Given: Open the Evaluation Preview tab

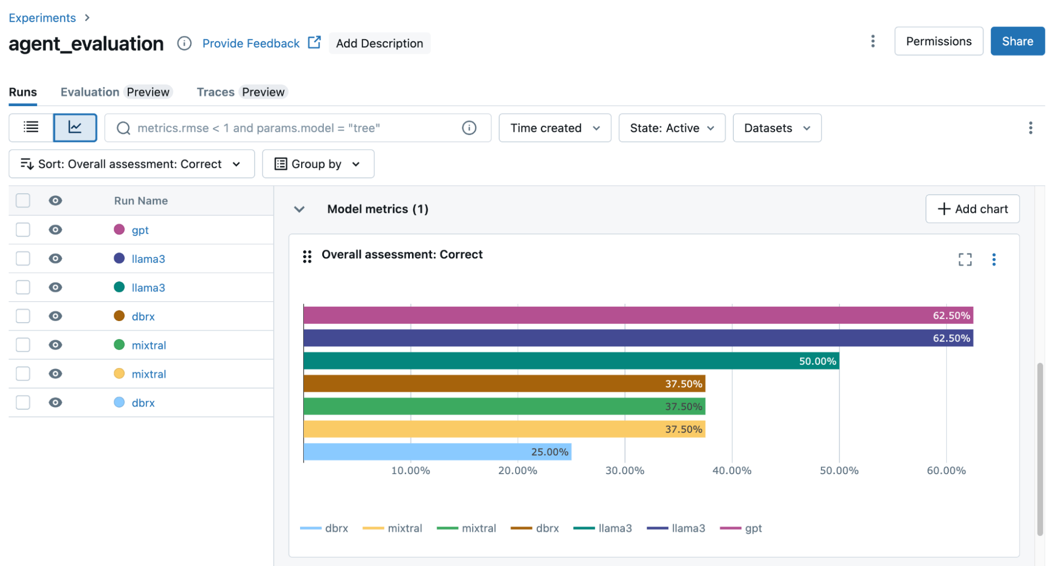Looking at the screenshot, I should [116, 91].
